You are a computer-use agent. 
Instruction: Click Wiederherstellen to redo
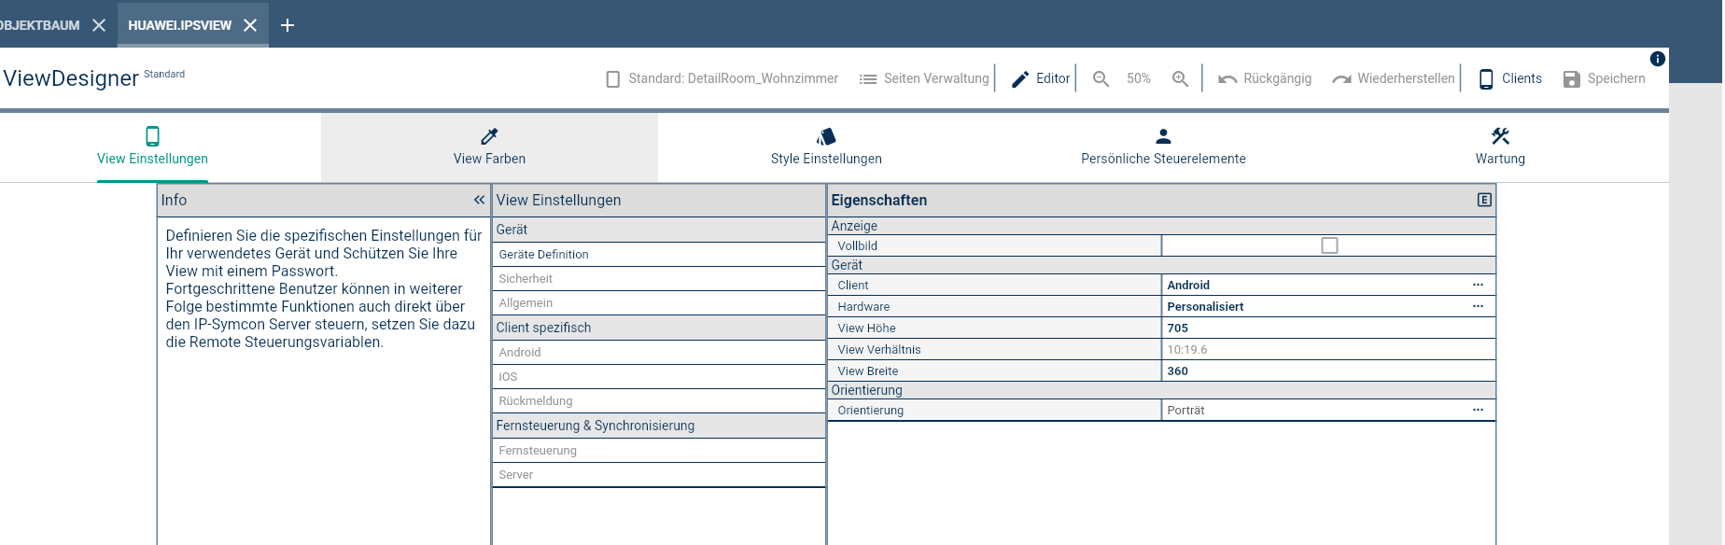1394,78
